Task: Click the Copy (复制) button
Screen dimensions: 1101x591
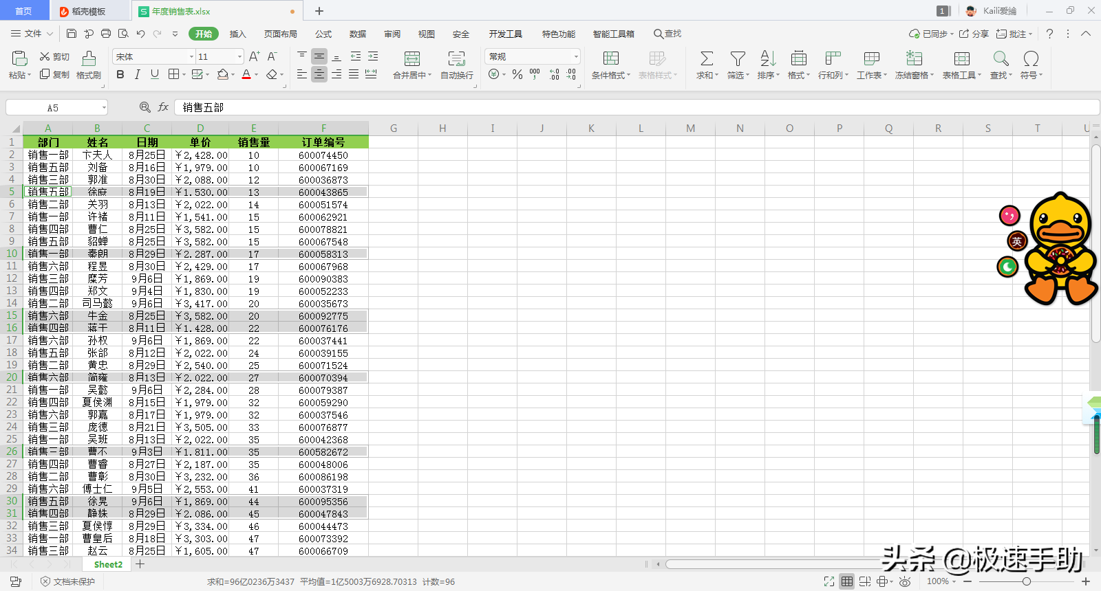Action: pyautogui.click(x=54, y=74)
